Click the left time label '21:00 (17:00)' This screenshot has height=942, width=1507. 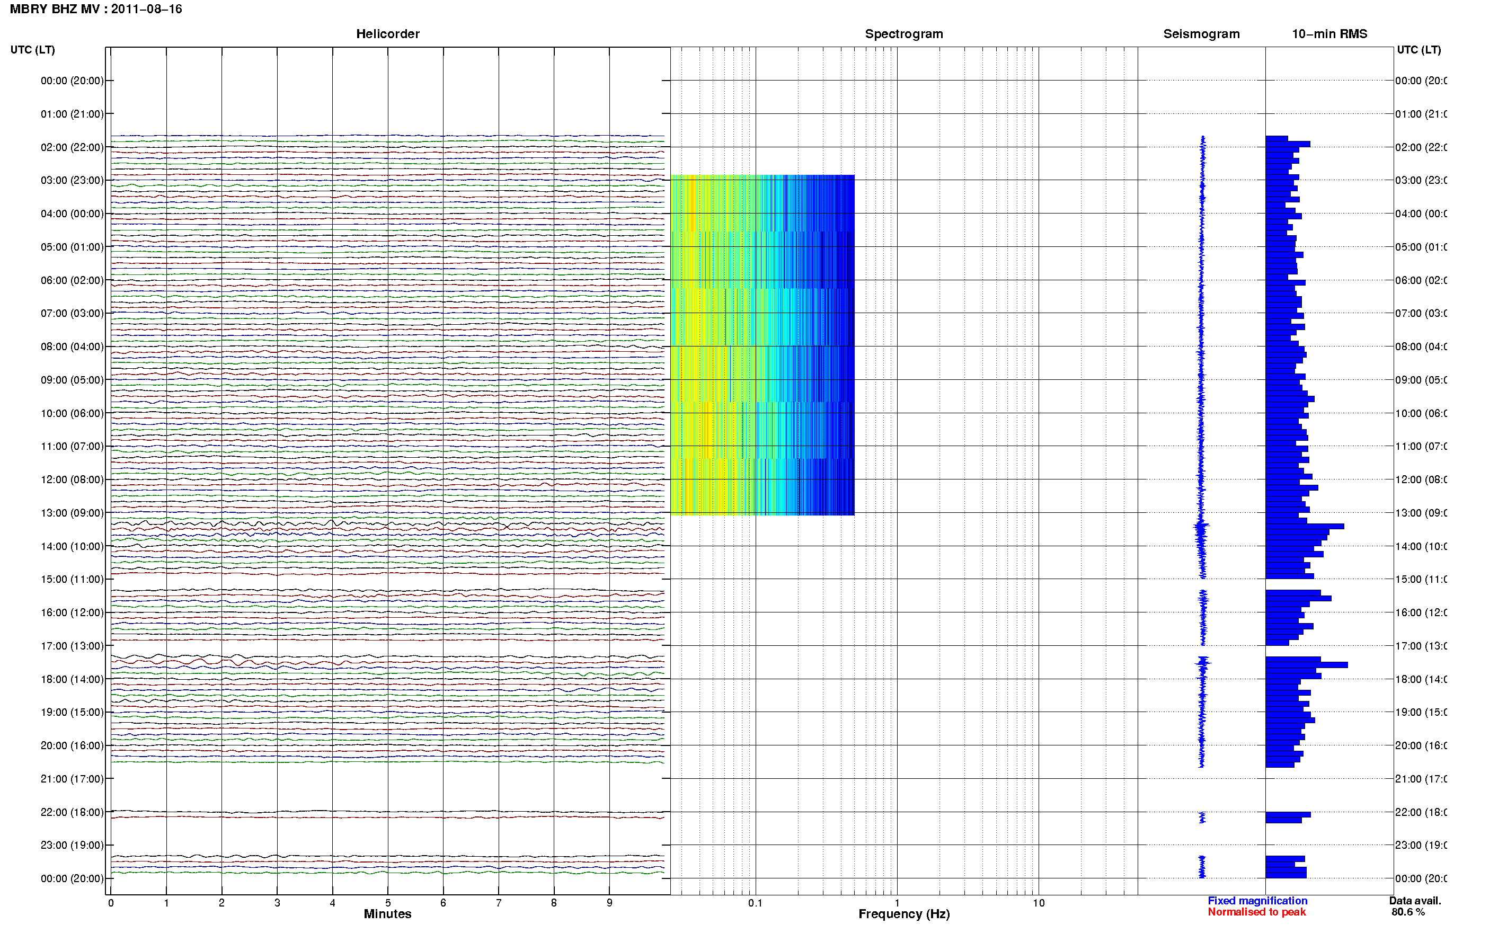tap(72, 779)
